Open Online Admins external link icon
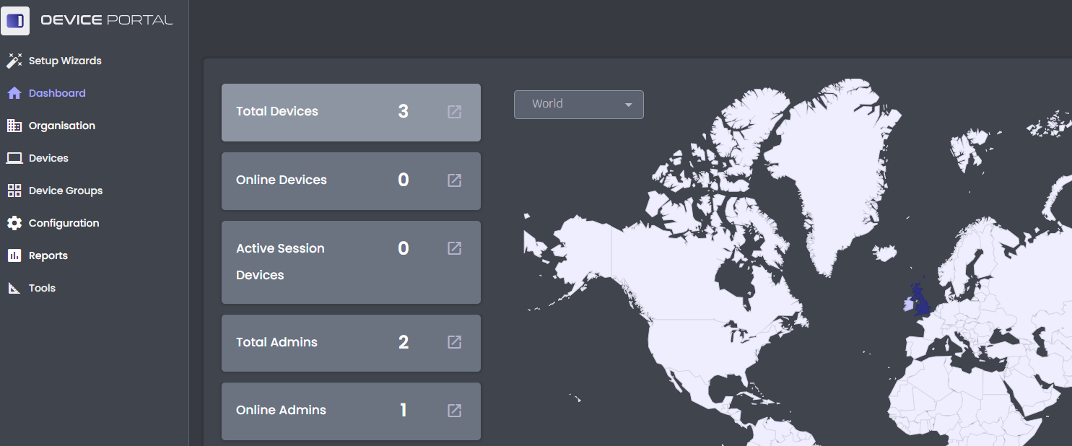1072x446 pixels. coord(454,411)
